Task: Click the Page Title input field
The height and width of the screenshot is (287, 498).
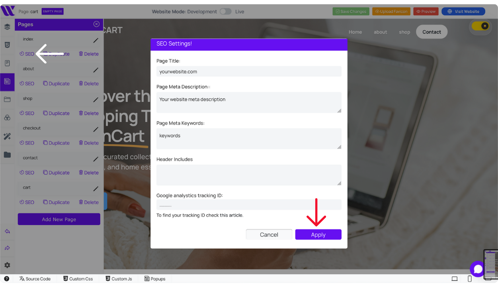Action: tap(249, 72)
